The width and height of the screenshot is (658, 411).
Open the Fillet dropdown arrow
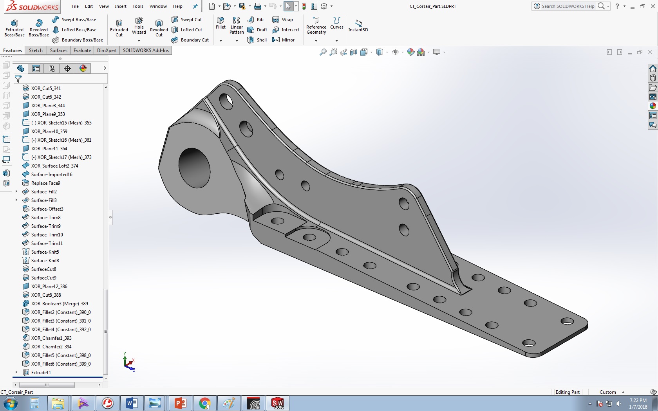(221, 41)
